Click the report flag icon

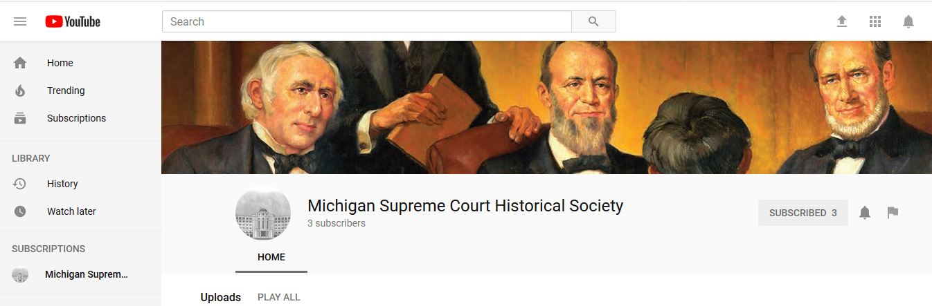[x=893, y=213]
